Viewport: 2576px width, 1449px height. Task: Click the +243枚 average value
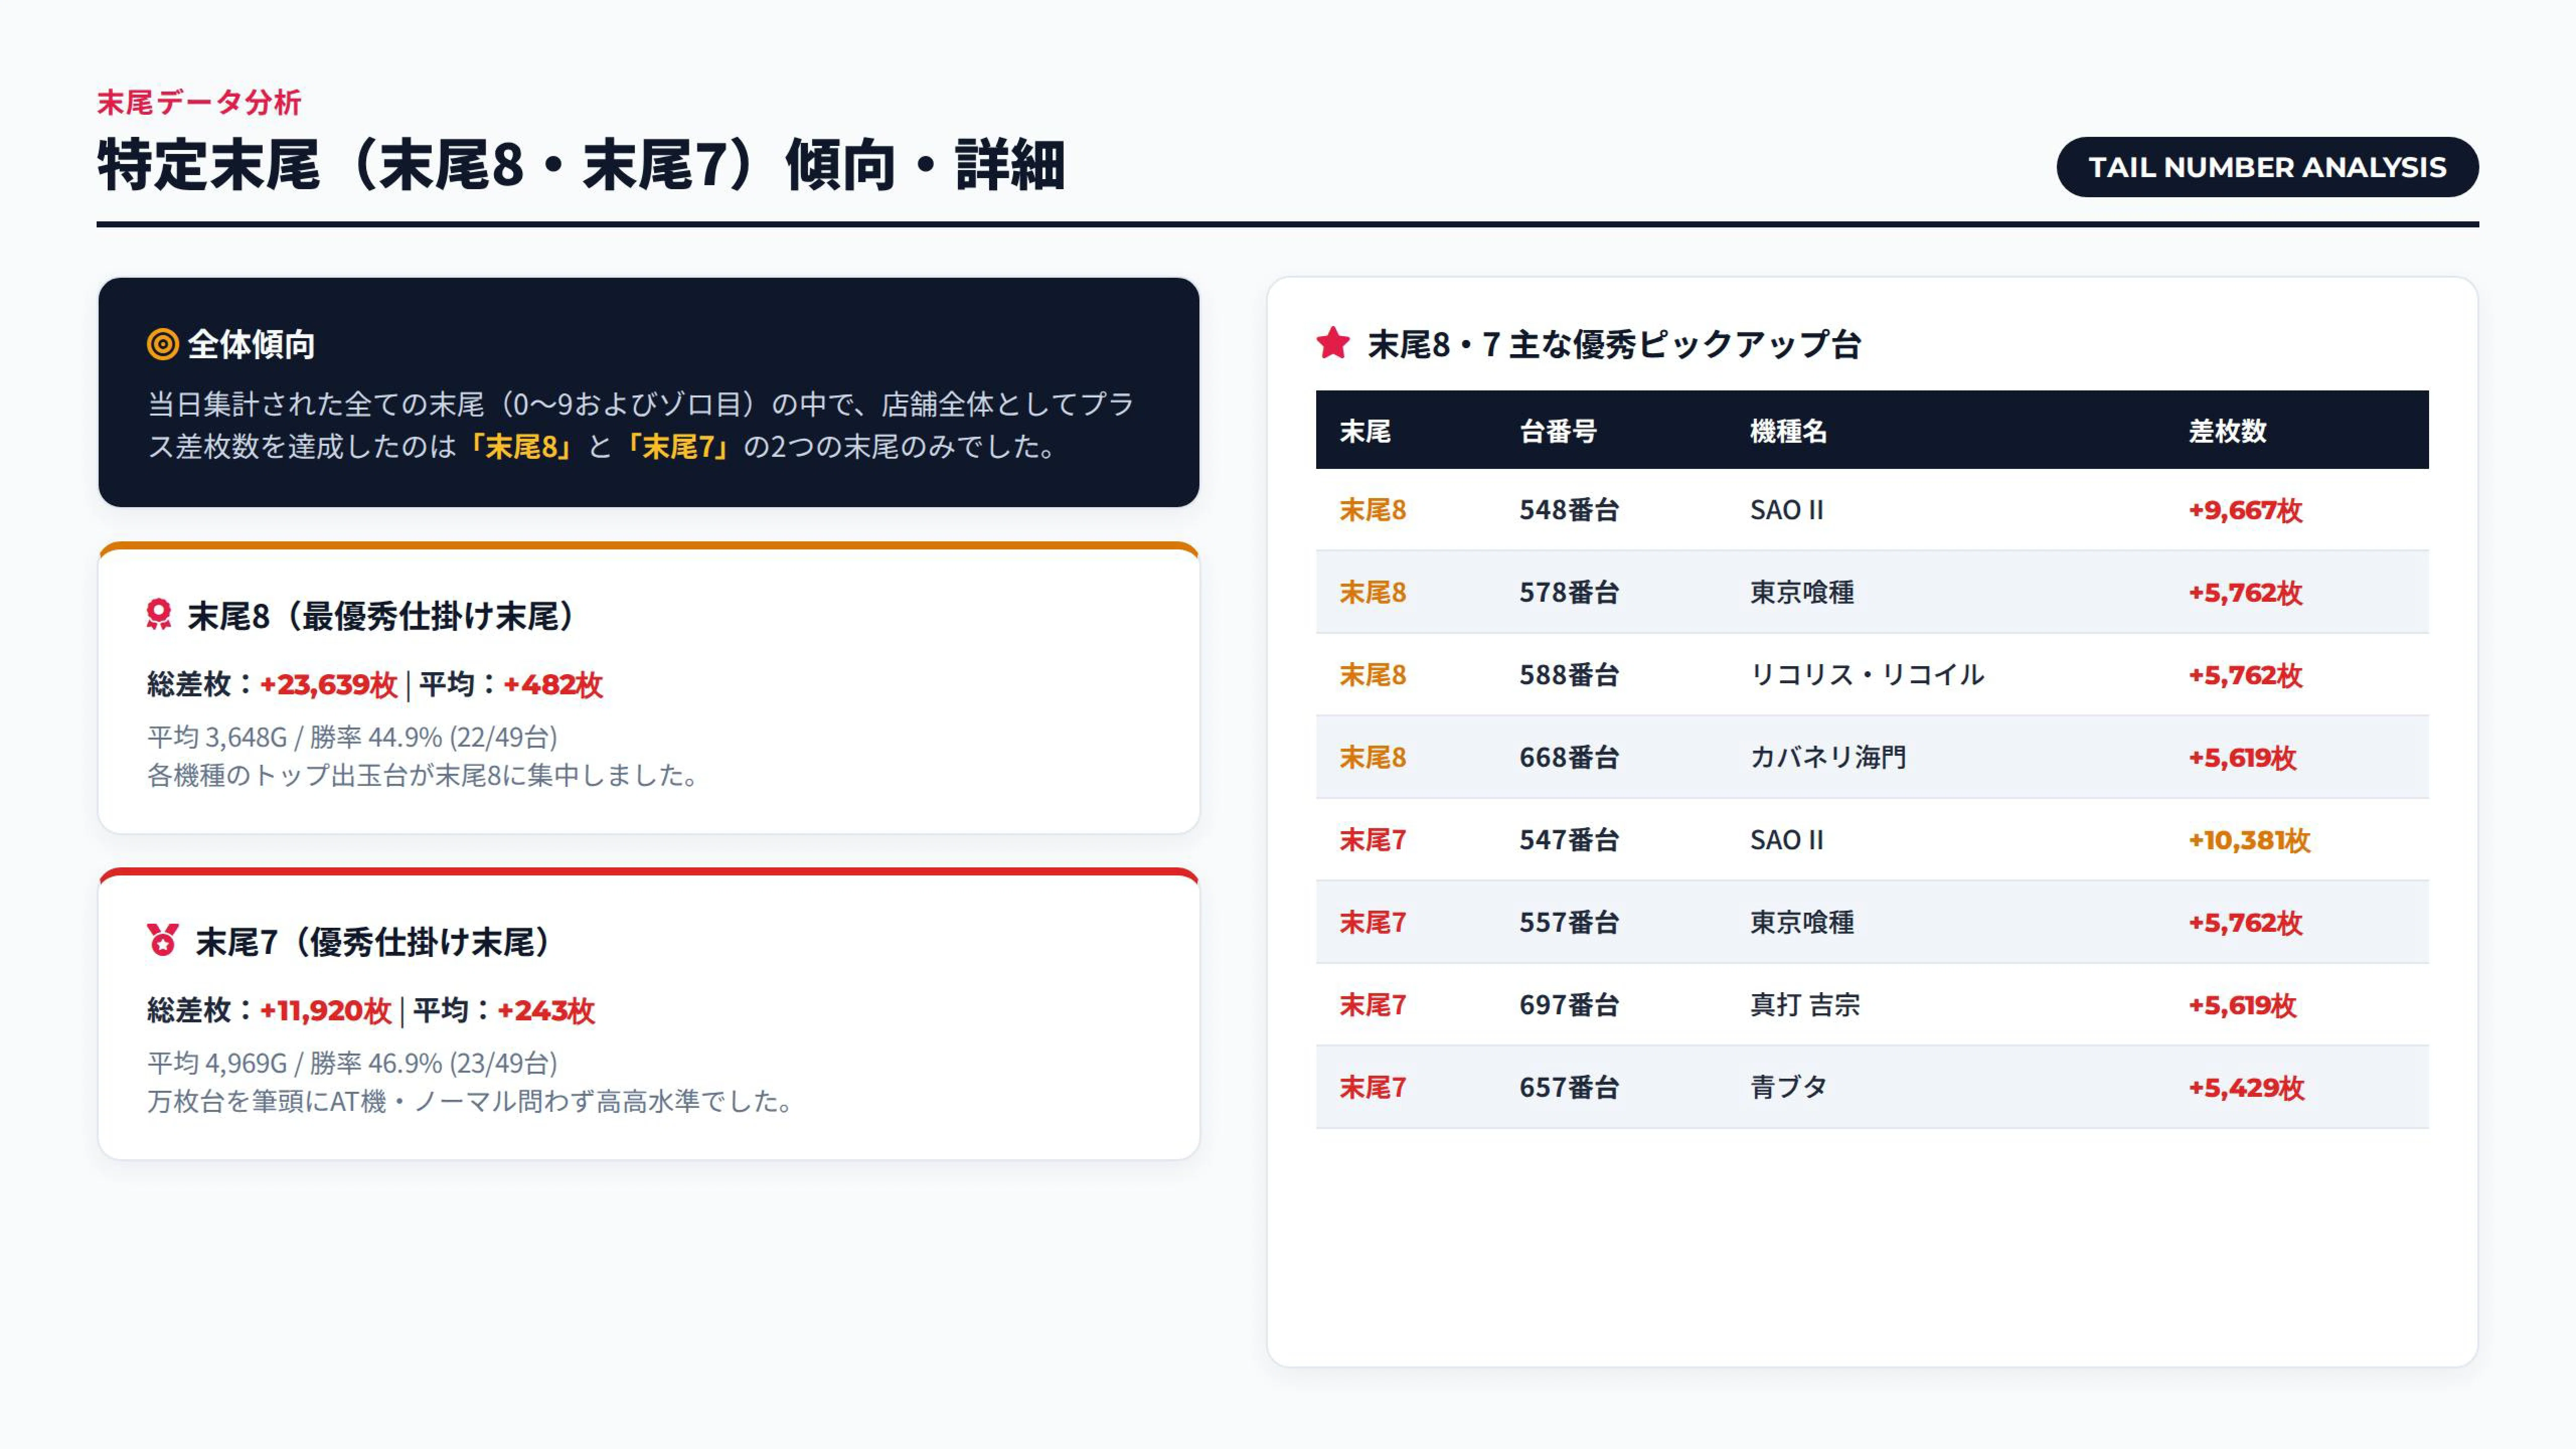546,1011
